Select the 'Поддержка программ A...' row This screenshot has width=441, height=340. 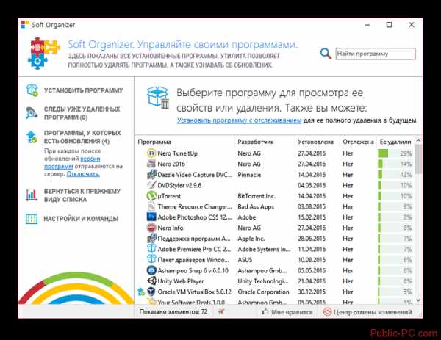[x=275, y=238]
